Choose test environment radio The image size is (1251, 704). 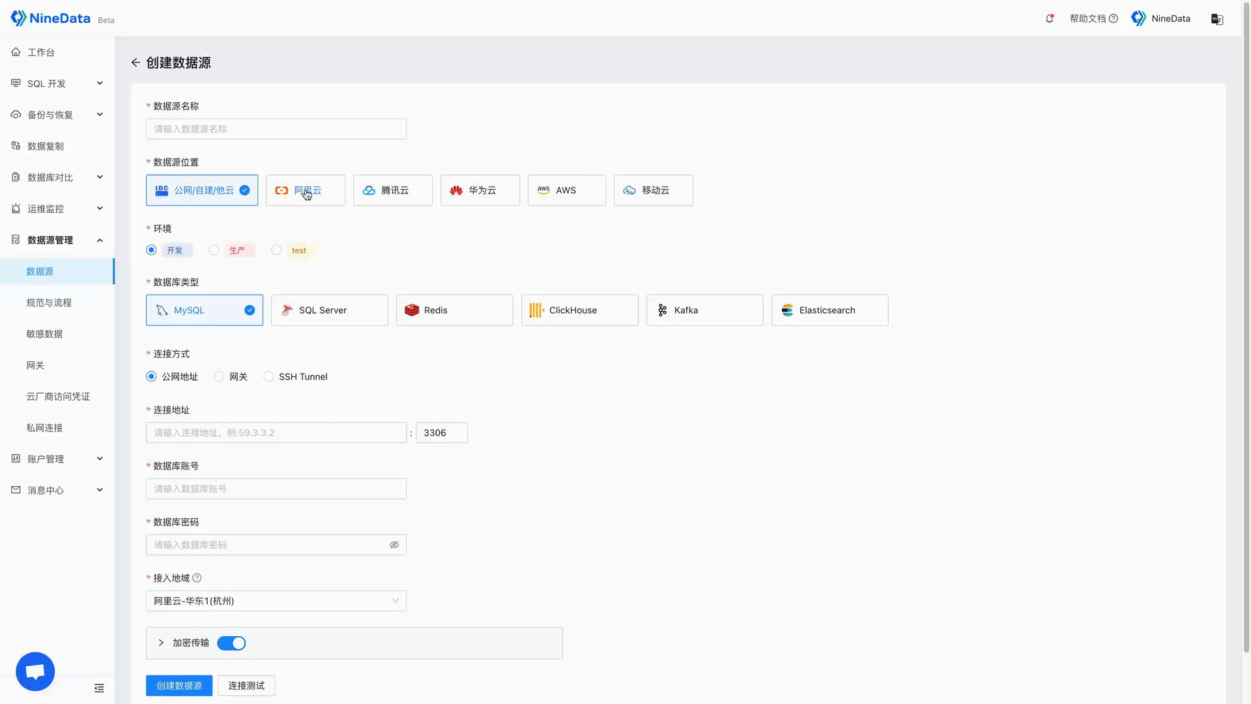tap(276, 250)
